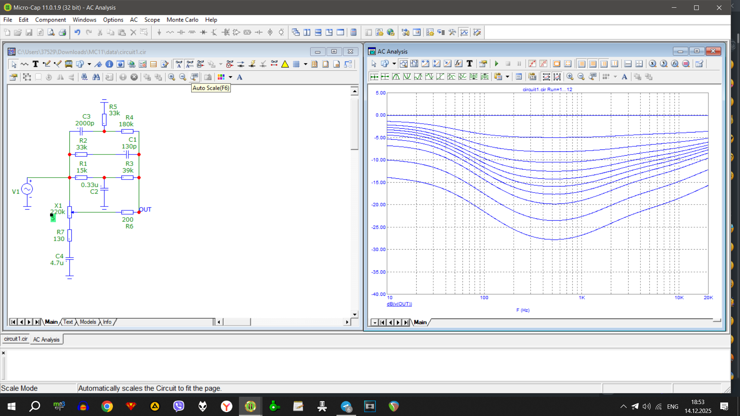Open the Monte Carlo menu
Screen dimensions: 740x416
pyautogui.click(x=182, y=20)
